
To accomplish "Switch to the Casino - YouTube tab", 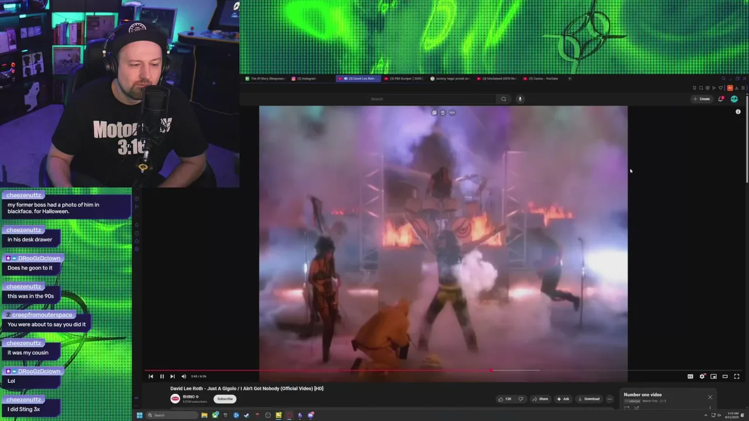I will click(543, 78).
